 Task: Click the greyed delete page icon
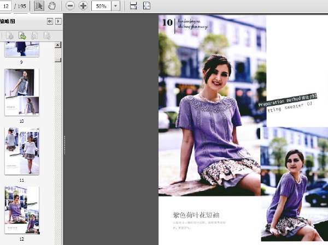9,35
